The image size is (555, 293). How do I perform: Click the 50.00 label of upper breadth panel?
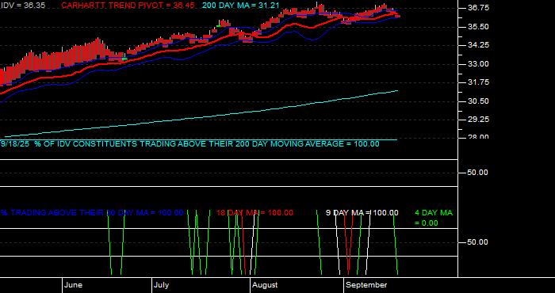pyautogui.click(x=478, y=173)
